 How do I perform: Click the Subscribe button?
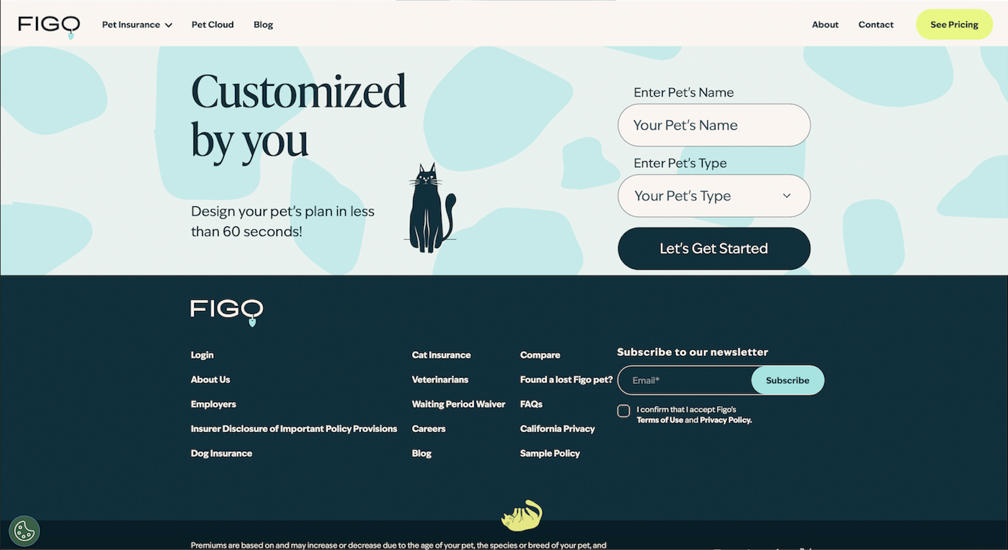tap(788, 380)
